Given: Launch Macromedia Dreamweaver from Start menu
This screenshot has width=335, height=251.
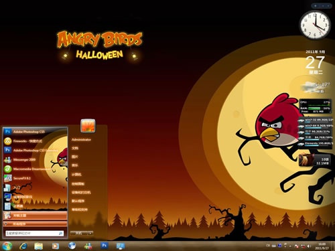Looking at the screenshot, I should click(x=35, y=169).
